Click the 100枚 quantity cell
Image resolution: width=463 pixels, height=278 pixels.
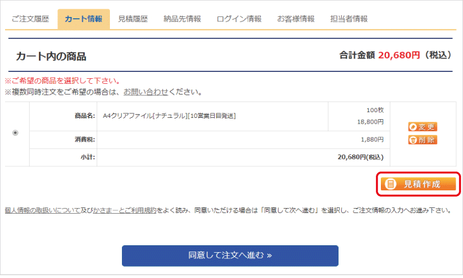coord(375,110)
